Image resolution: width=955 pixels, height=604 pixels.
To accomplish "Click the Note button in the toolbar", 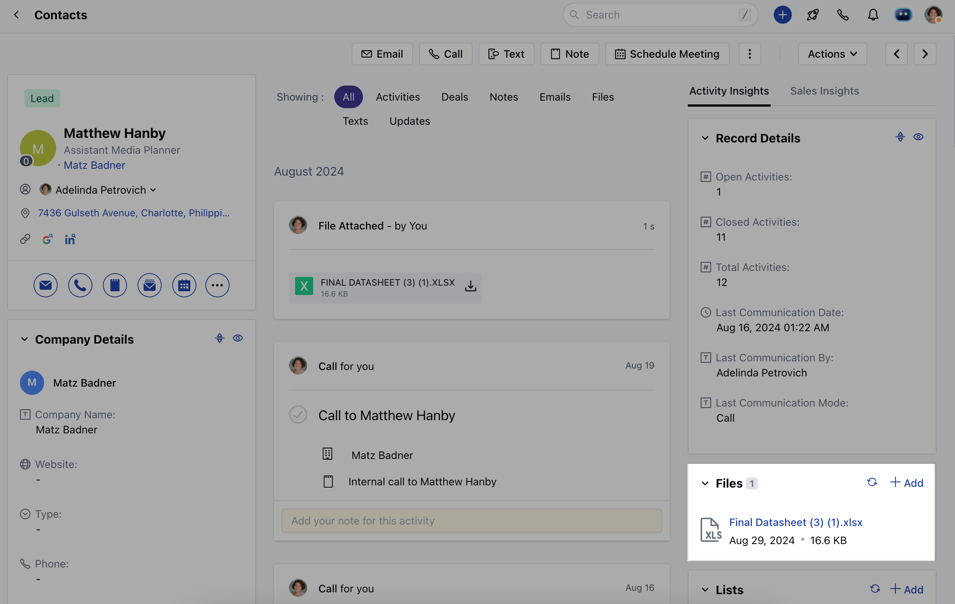I will [x=569, y=54].
